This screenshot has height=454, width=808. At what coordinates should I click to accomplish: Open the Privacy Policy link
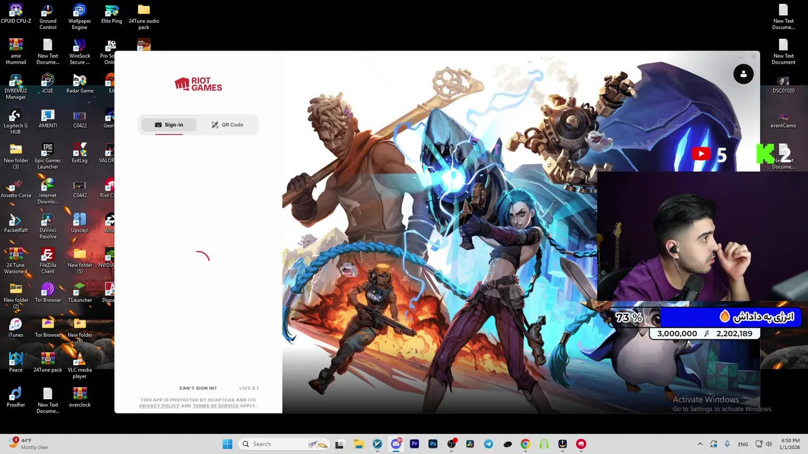[159, 406]
